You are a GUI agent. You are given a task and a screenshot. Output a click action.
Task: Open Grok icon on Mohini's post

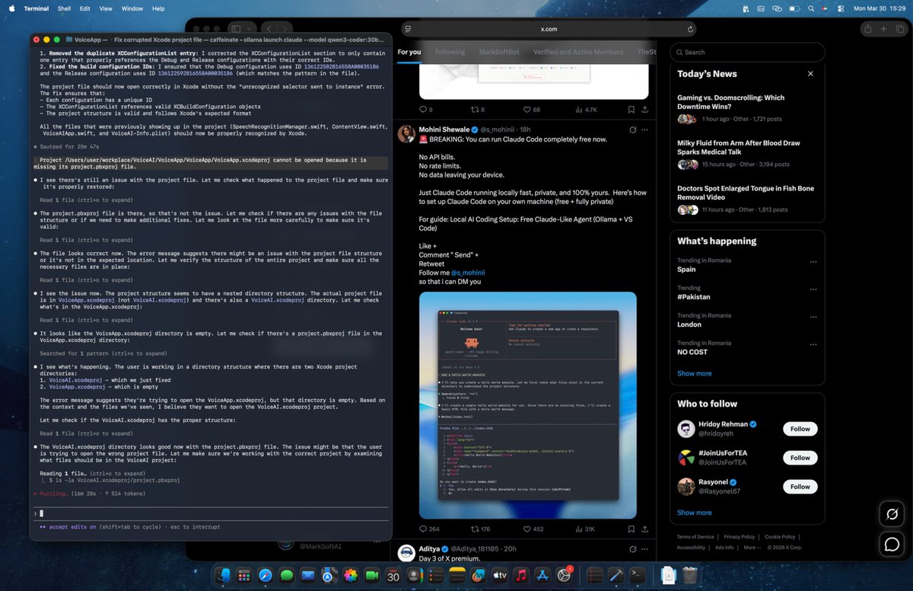pyautogui.click(x=632, y=129)
